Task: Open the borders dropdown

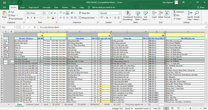Action: tap(44, 18)
